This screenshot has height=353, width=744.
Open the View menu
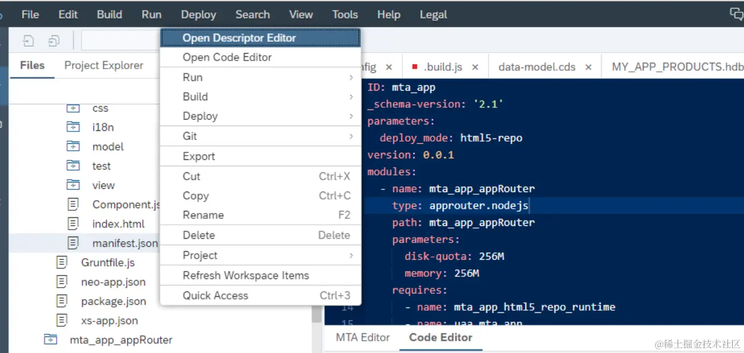coord(301,14)
